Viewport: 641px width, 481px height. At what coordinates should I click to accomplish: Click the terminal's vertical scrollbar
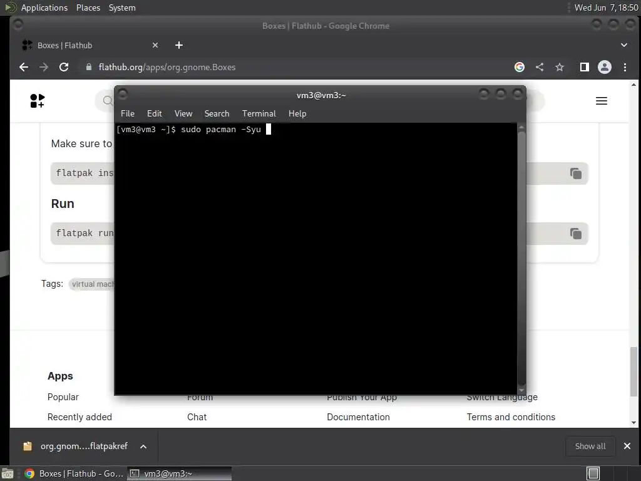click(521, 259)
